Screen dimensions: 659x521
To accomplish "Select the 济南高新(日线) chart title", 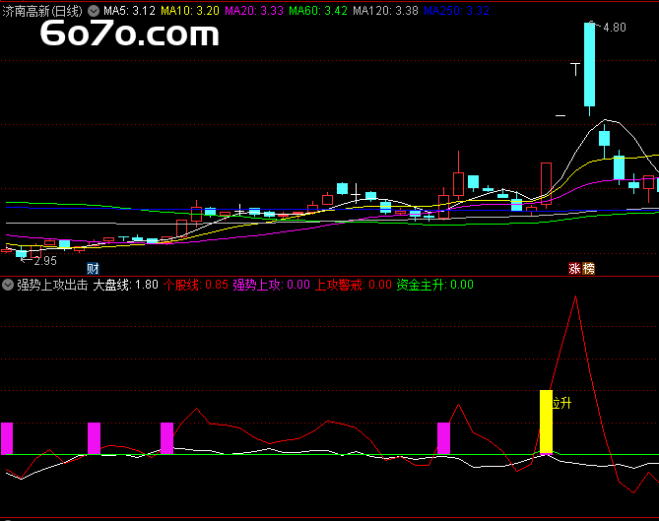I will coord(42,11).
